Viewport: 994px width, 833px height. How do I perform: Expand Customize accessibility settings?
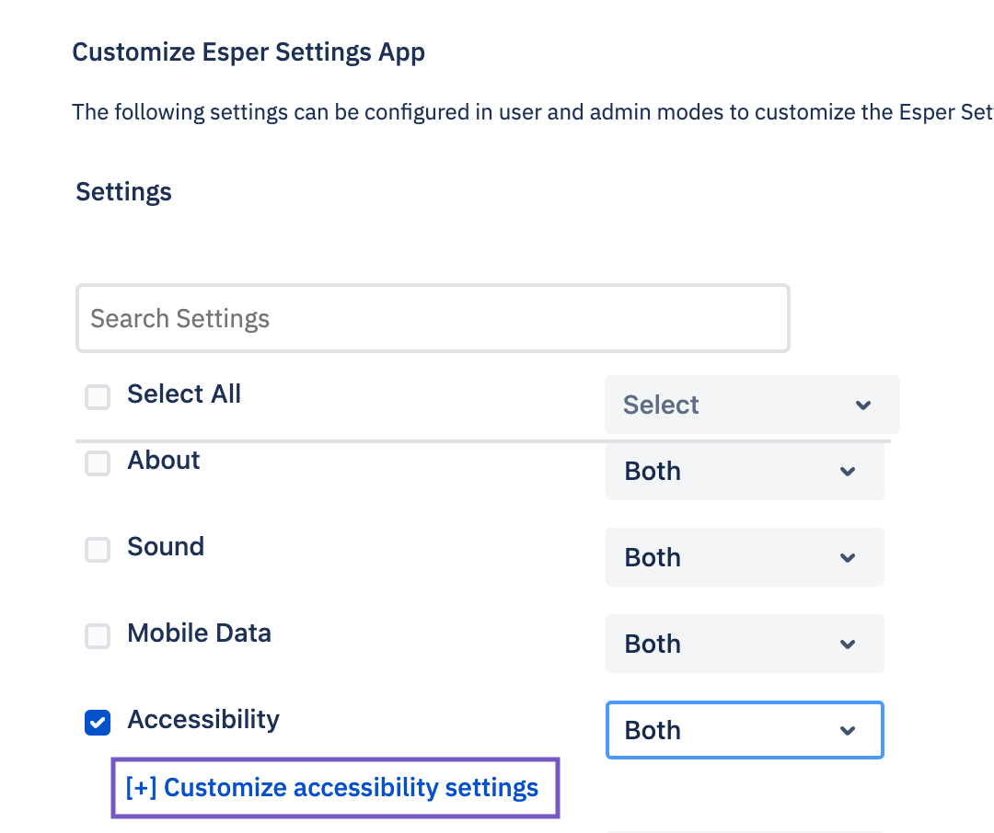335,787
